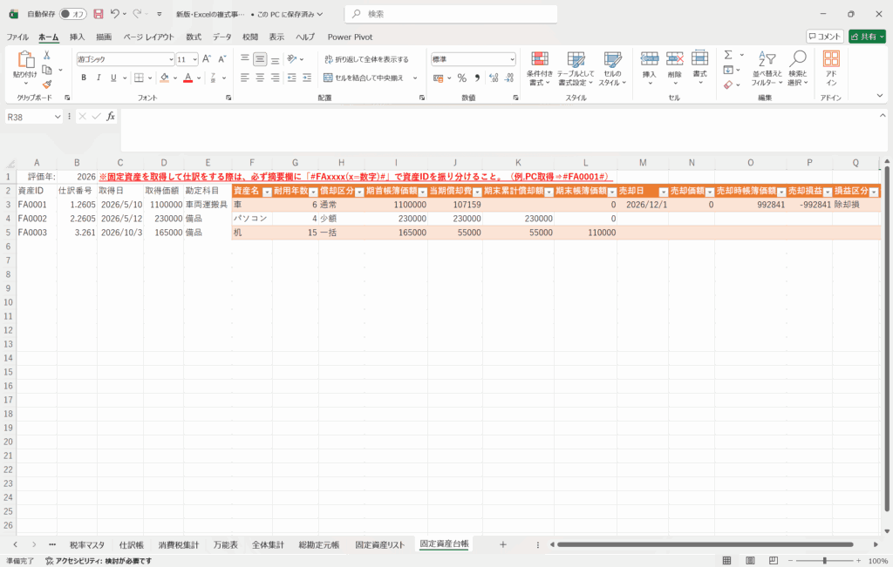893x567 pixels.
Task: Click the AutoSum sigma icon
Action: 728,55
